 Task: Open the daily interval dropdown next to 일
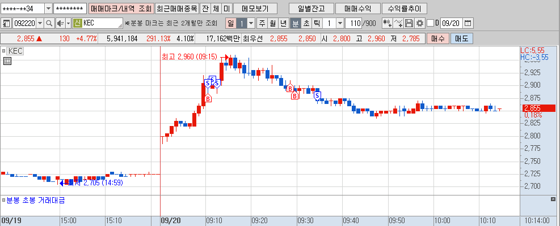(251, 24)
